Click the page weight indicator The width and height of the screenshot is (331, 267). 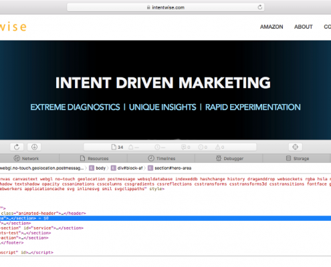point(134,147)
